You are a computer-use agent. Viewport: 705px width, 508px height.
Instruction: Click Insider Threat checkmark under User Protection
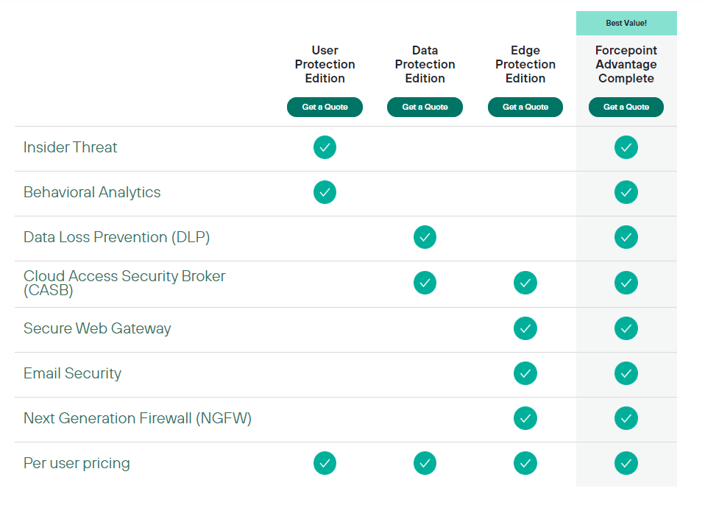tap(325, 147)
